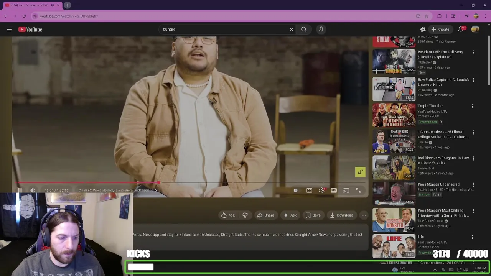Screen dimensions: 491x276
Task: Click the icon left of the Create button
Action: [423, 30]
